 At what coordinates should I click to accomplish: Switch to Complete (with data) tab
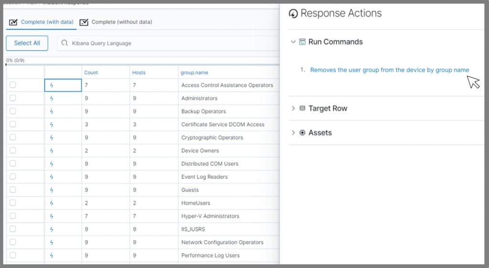tap(42, 22)
